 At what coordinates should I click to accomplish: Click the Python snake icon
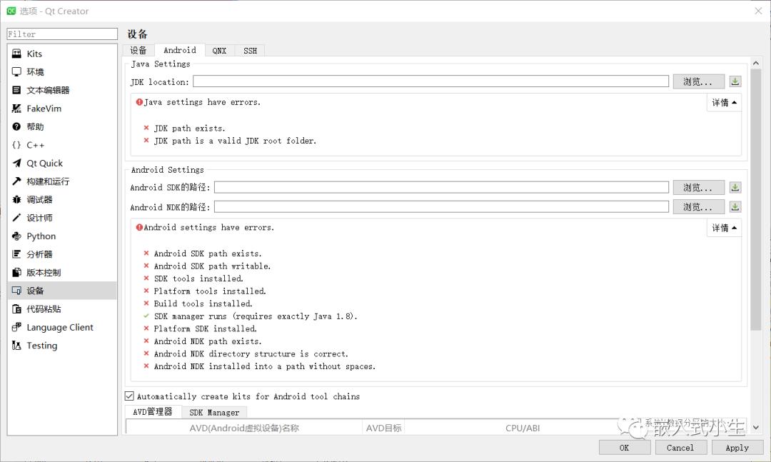[x=16, y=236]
